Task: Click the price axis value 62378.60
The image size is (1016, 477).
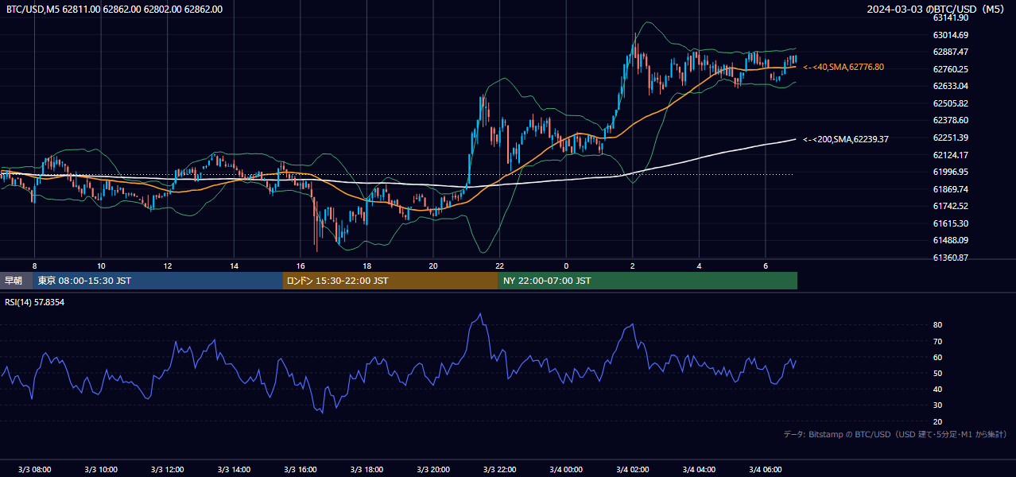Action: click(x=950, y=120)
